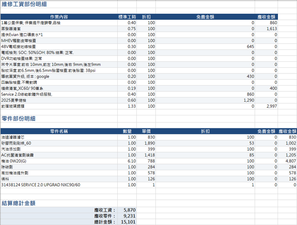Screen dimensions: 297x225
Task: Click the quantity 6.10 cell
Action: [127, 161]
